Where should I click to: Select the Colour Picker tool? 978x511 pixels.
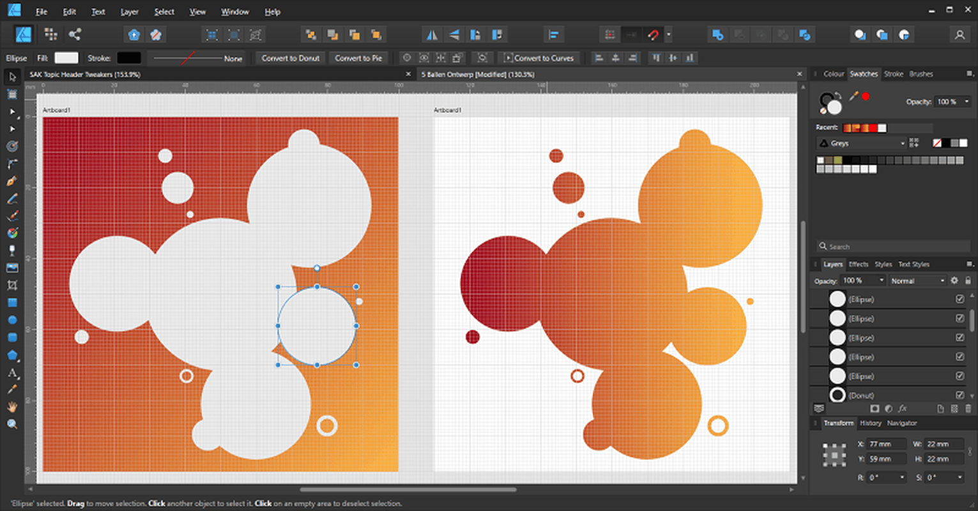[x=12, y=390]
